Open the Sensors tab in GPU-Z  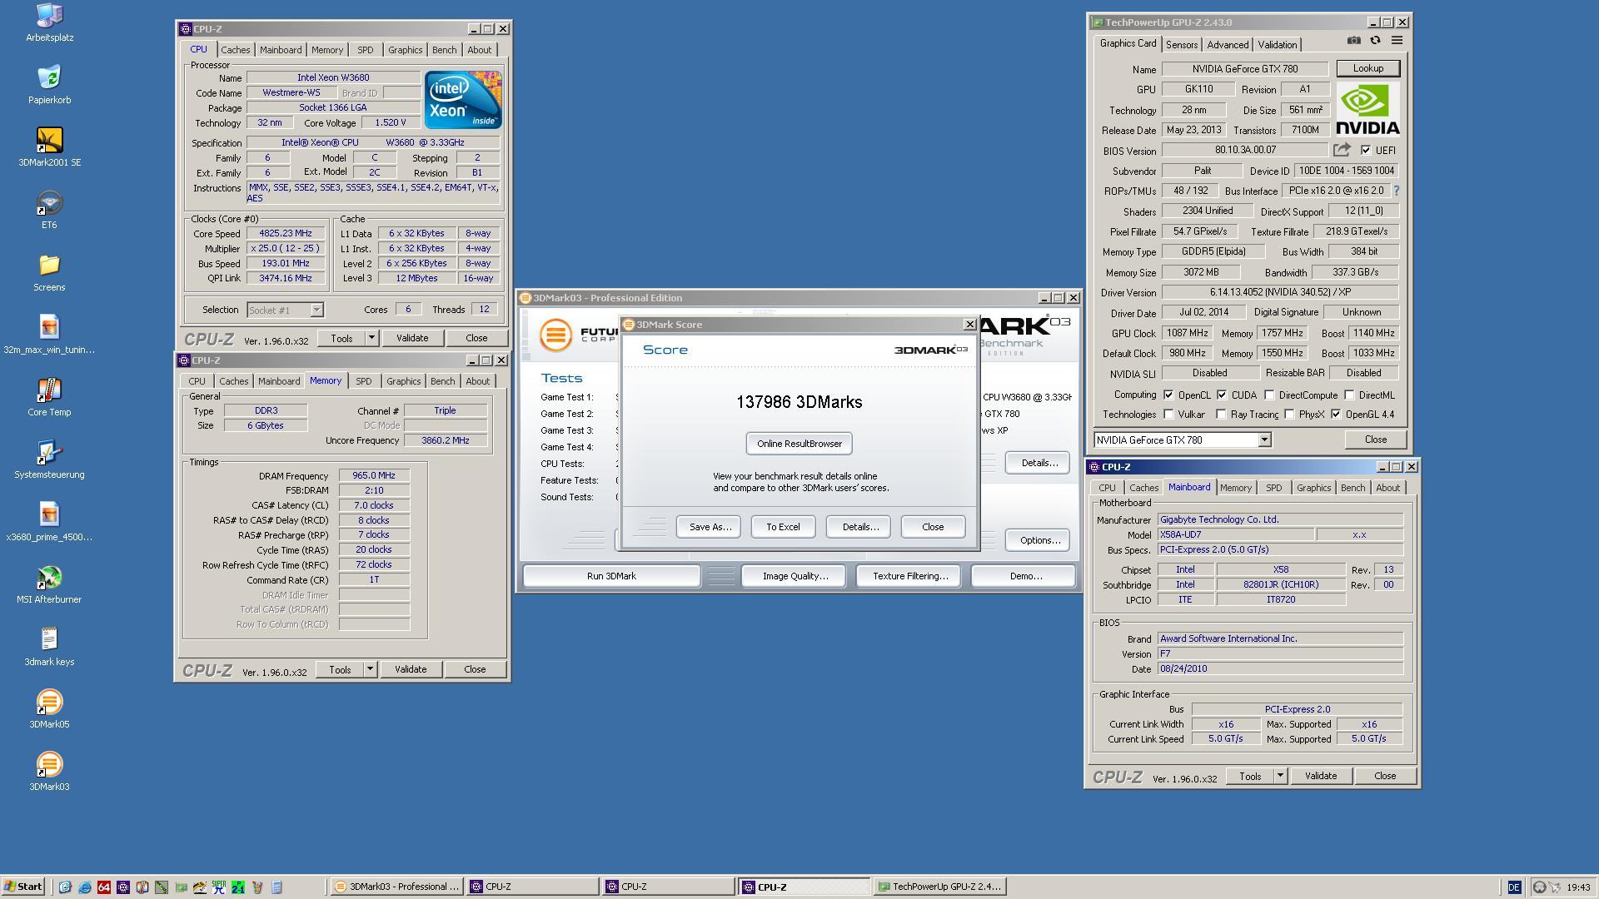[1182, 45]
